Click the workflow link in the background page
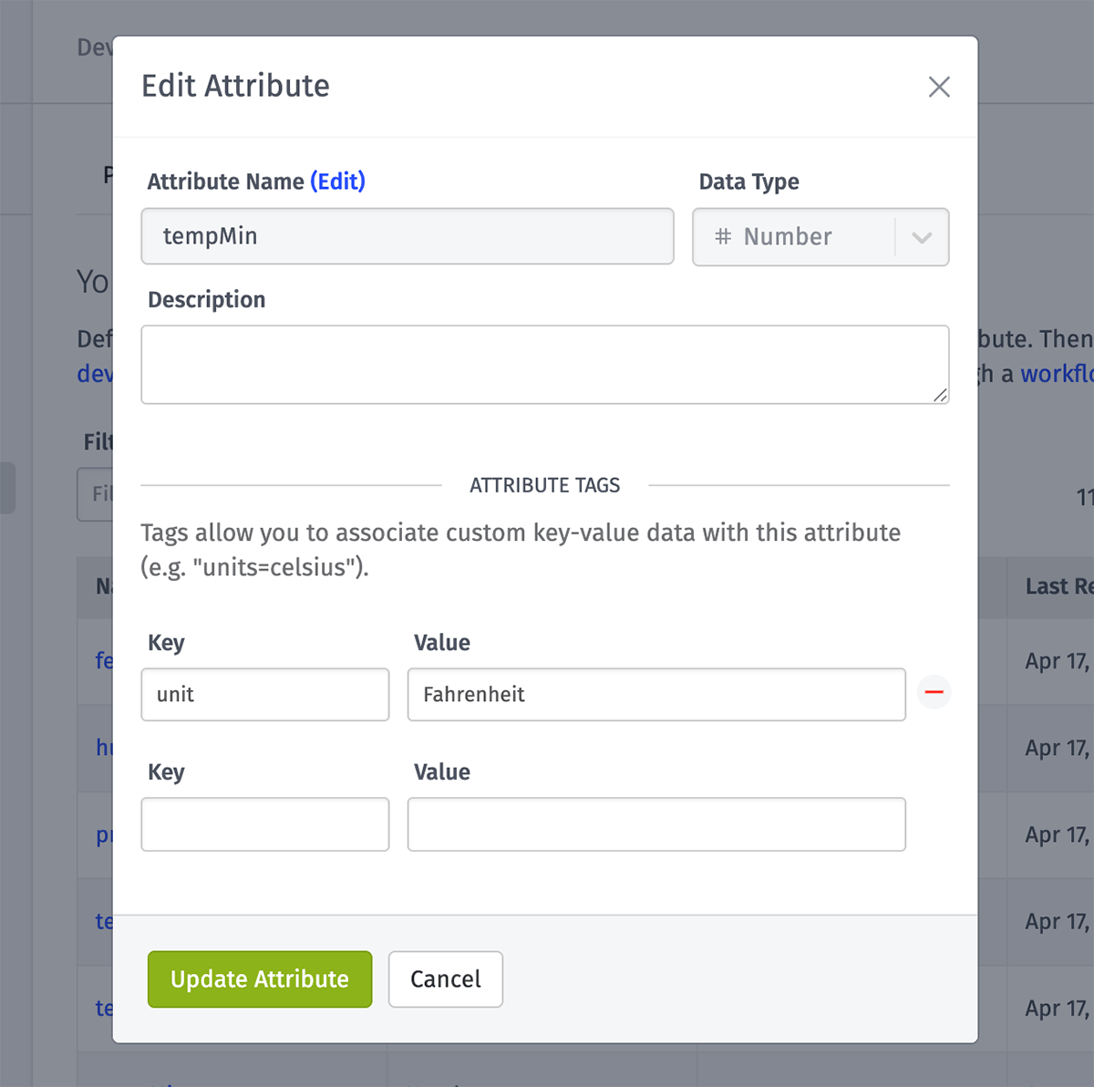Screen dimensions: 1094x1087 1057,374
